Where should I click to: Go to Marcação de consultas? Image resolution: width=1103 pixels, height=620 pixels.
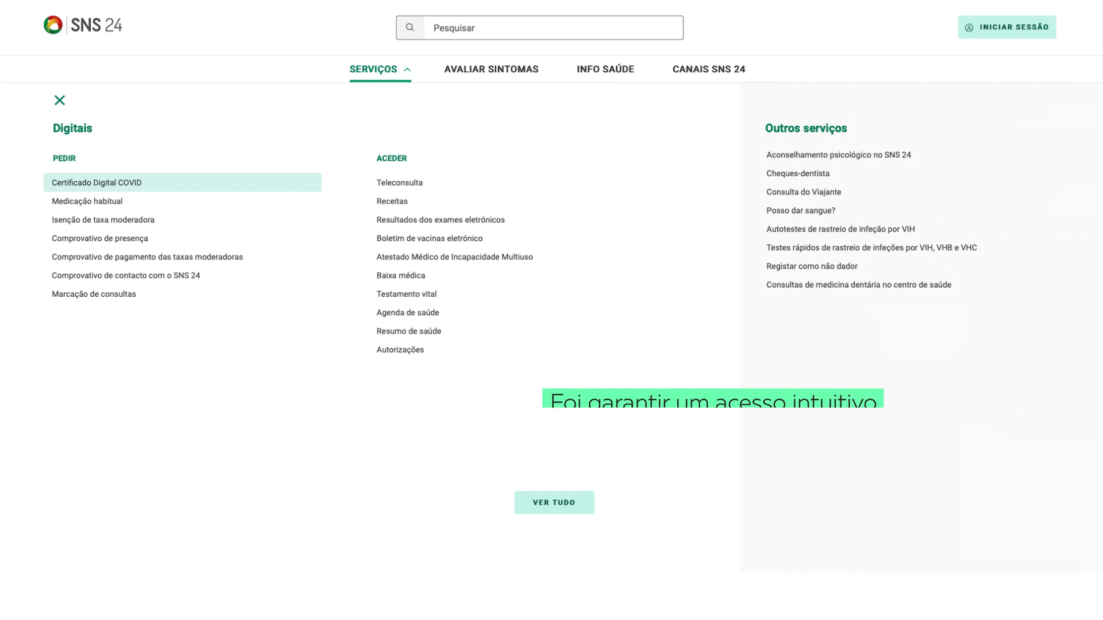(94, 294)
